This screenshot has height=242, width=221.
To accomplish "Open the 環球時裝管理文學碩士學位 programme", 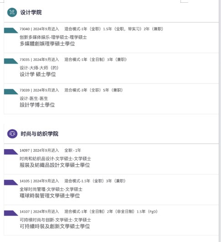I will click(x=50, y=195).
